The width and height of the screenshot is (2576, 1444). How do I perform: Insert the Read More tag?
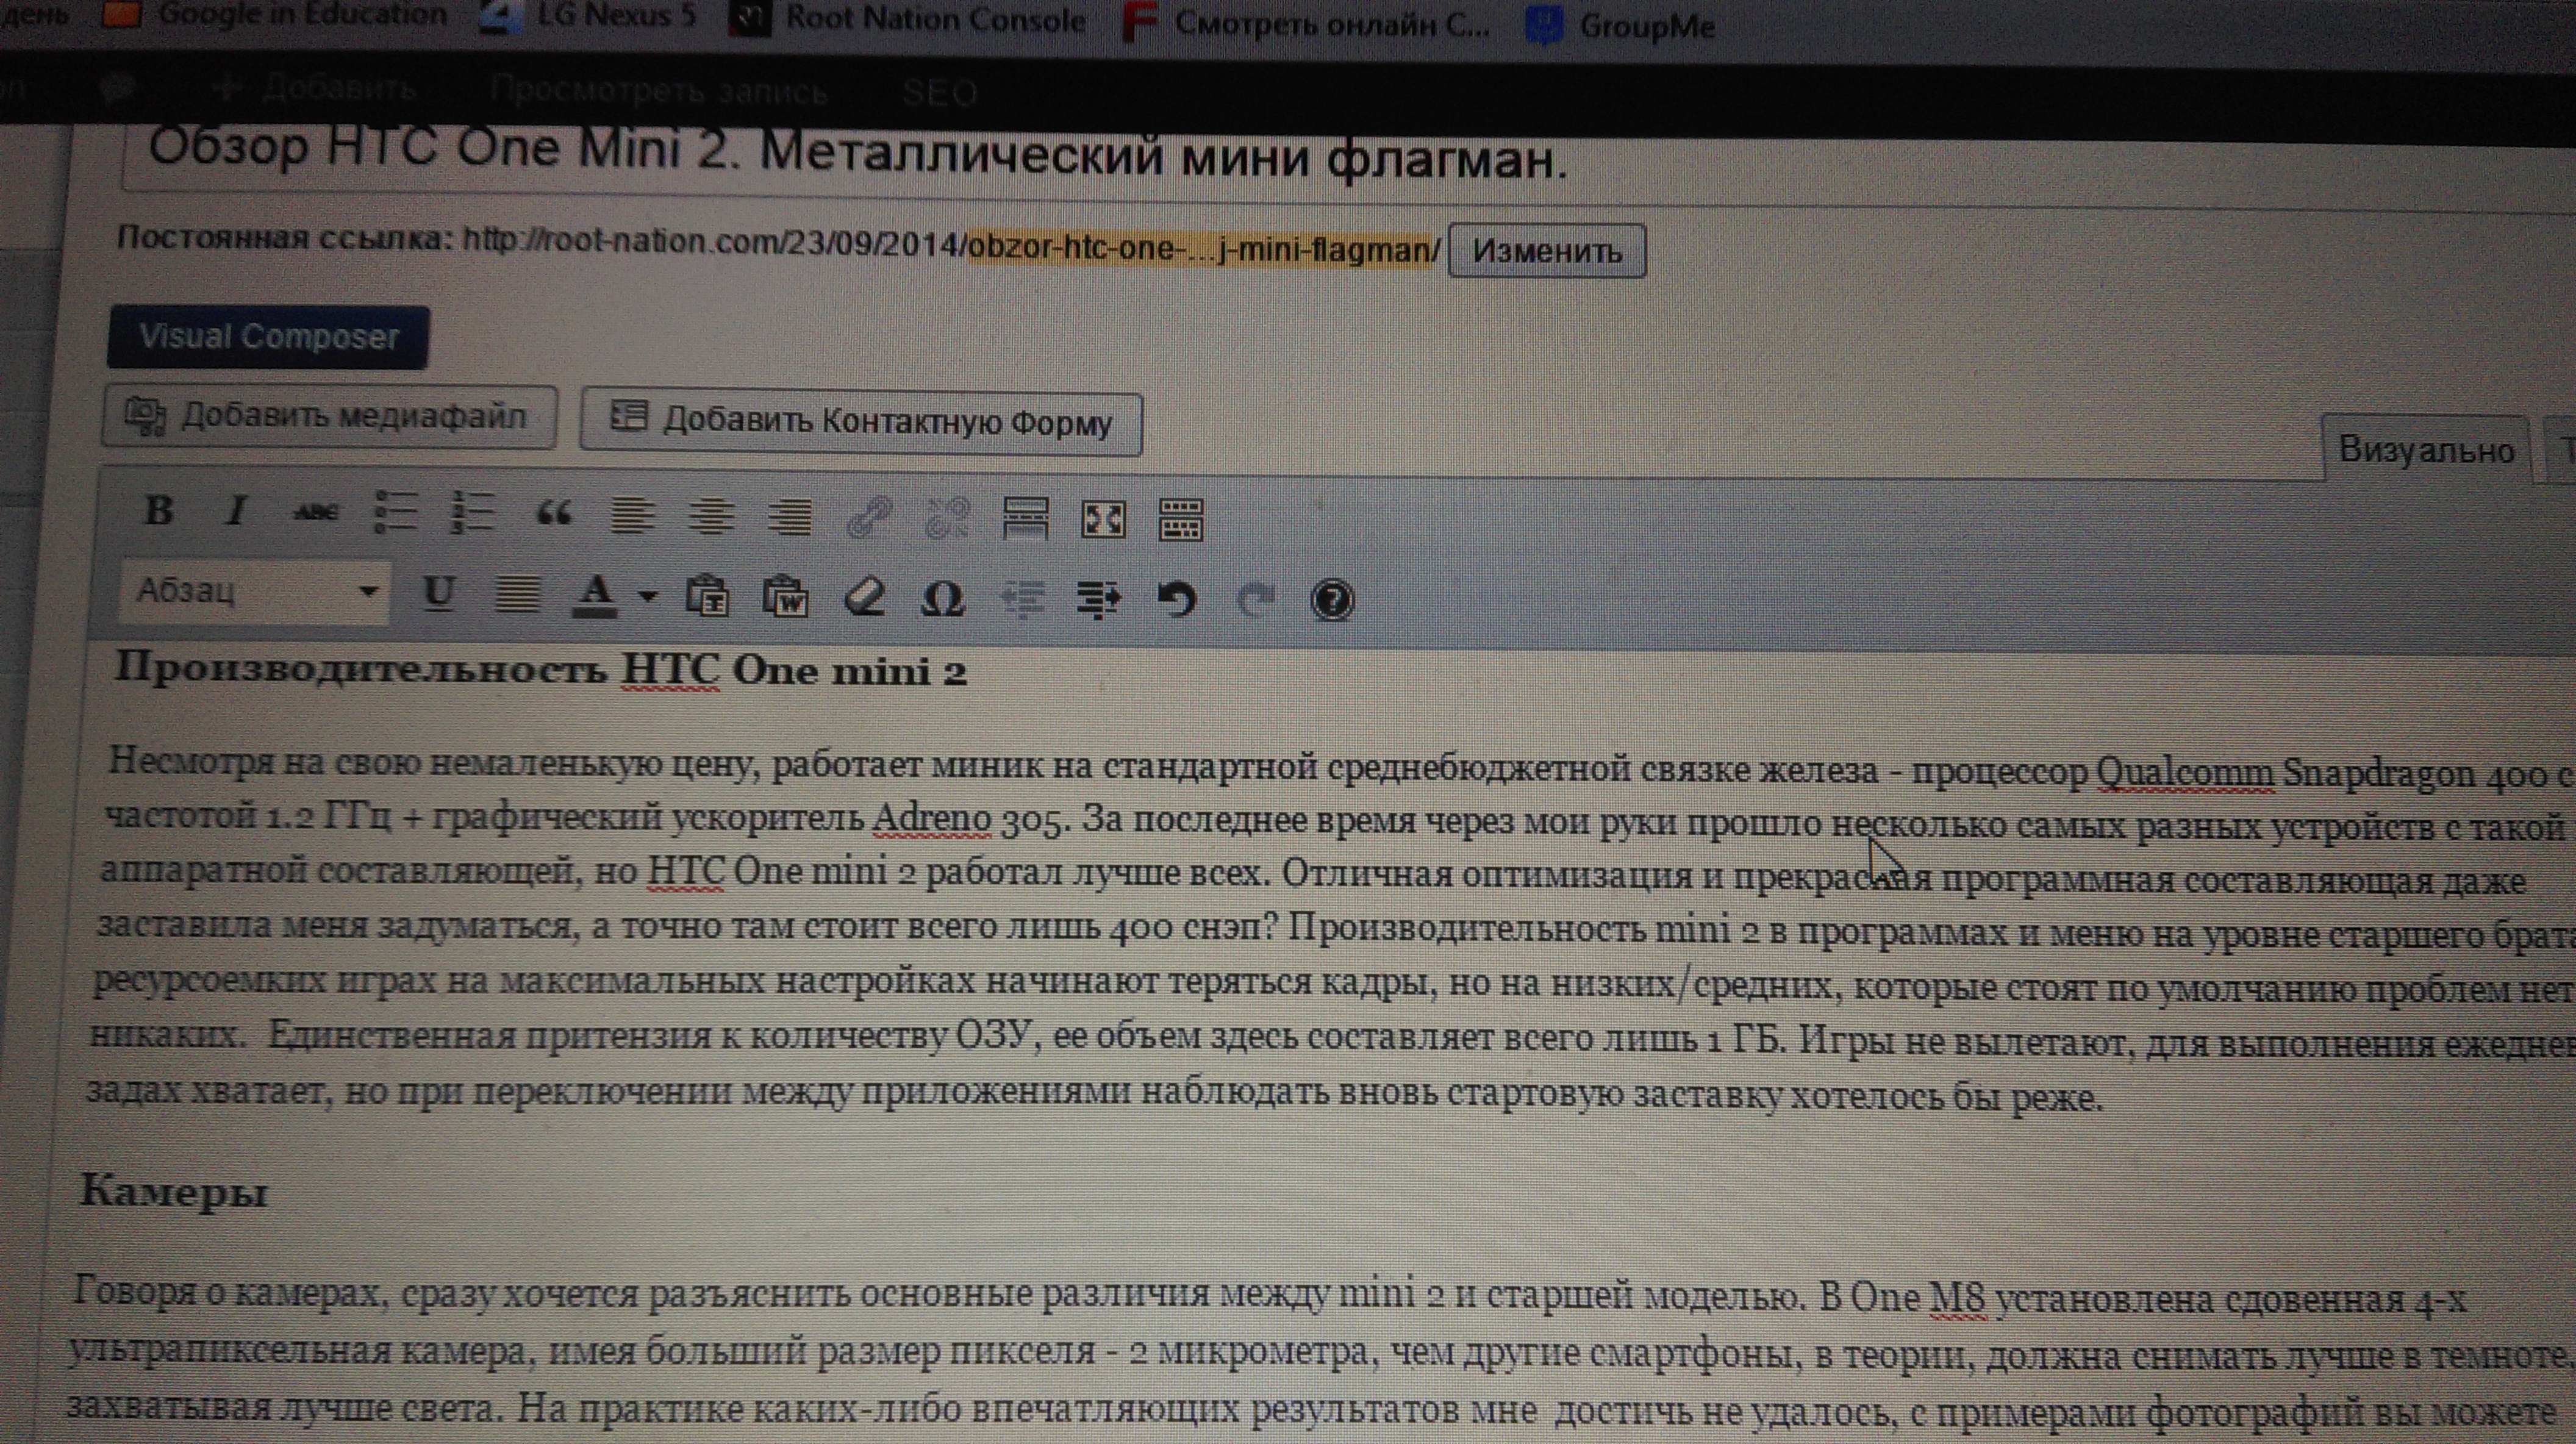pos(1025,519)
